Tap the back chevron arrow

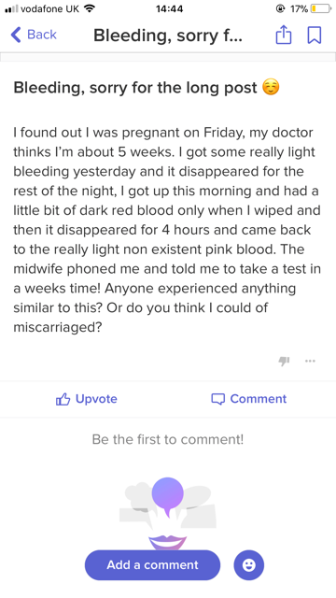(16, 35)
